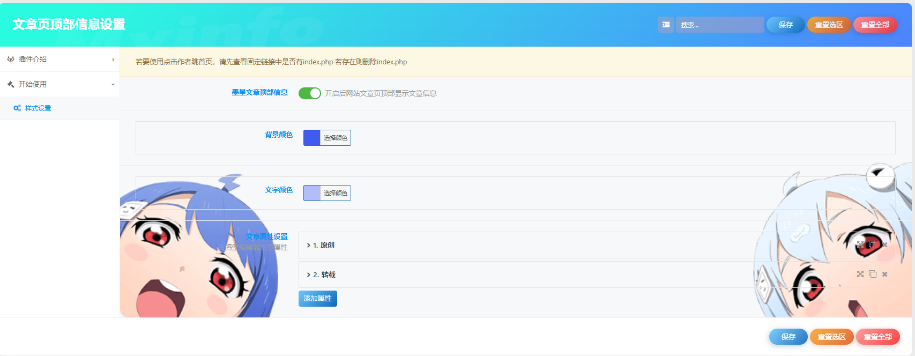915x356 pixels.
Task: Click the 文字颜色 light purple swatch
Action: point(312,193)
